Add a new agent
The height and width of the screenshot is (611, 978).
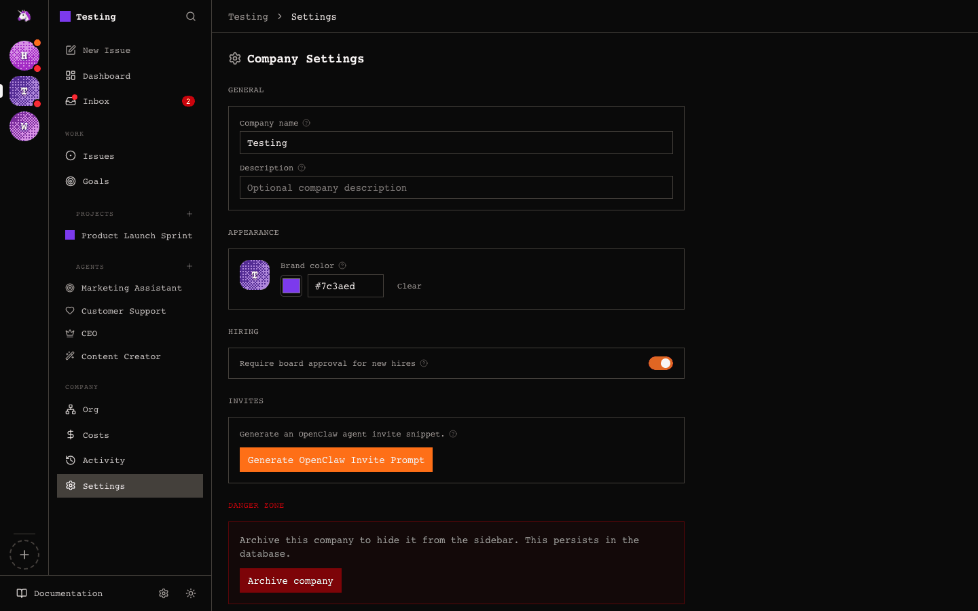point(189,266)
